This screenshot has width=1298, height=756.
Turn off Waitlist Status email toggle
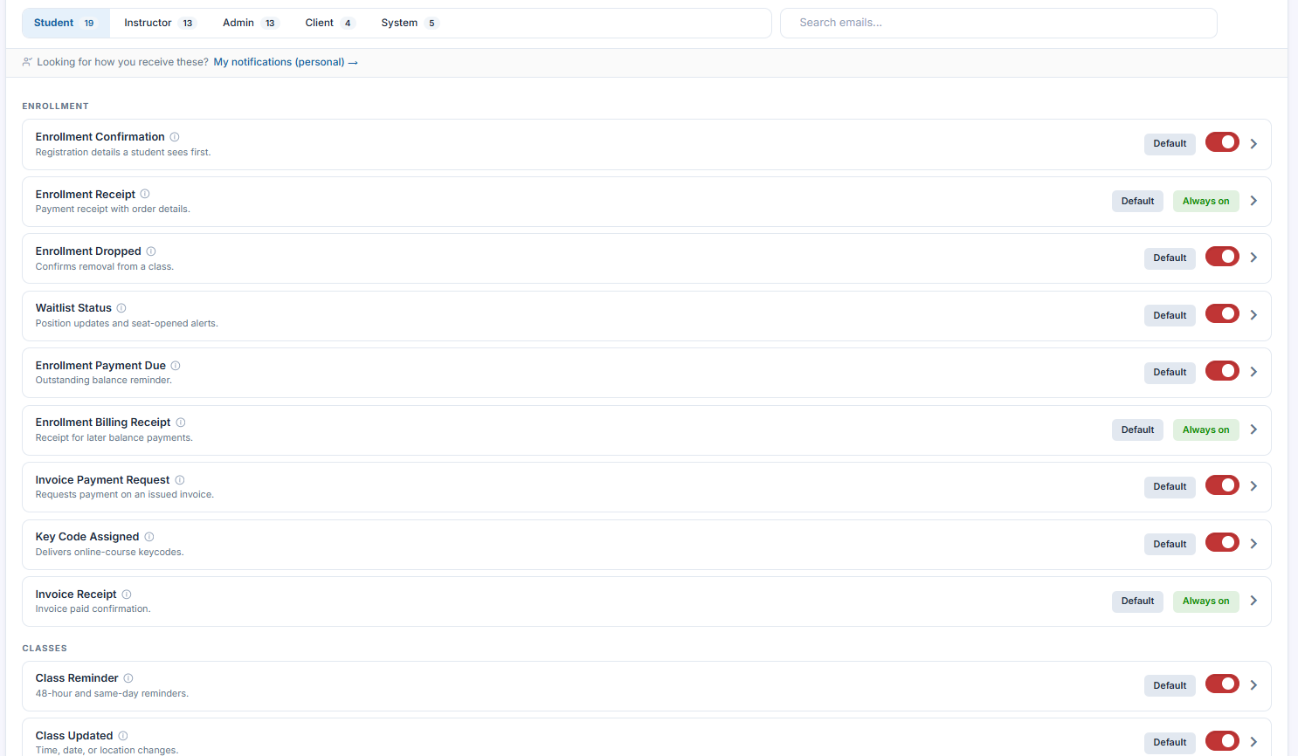(1222, 313)
